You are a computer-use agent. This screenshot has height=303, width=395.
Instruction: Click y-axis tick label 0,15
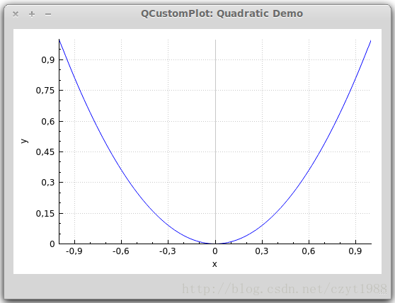click(x=45, y=214)
